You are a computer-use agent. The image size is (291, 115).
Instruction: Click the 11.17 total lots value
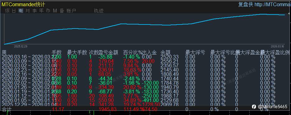click(58, 109)
